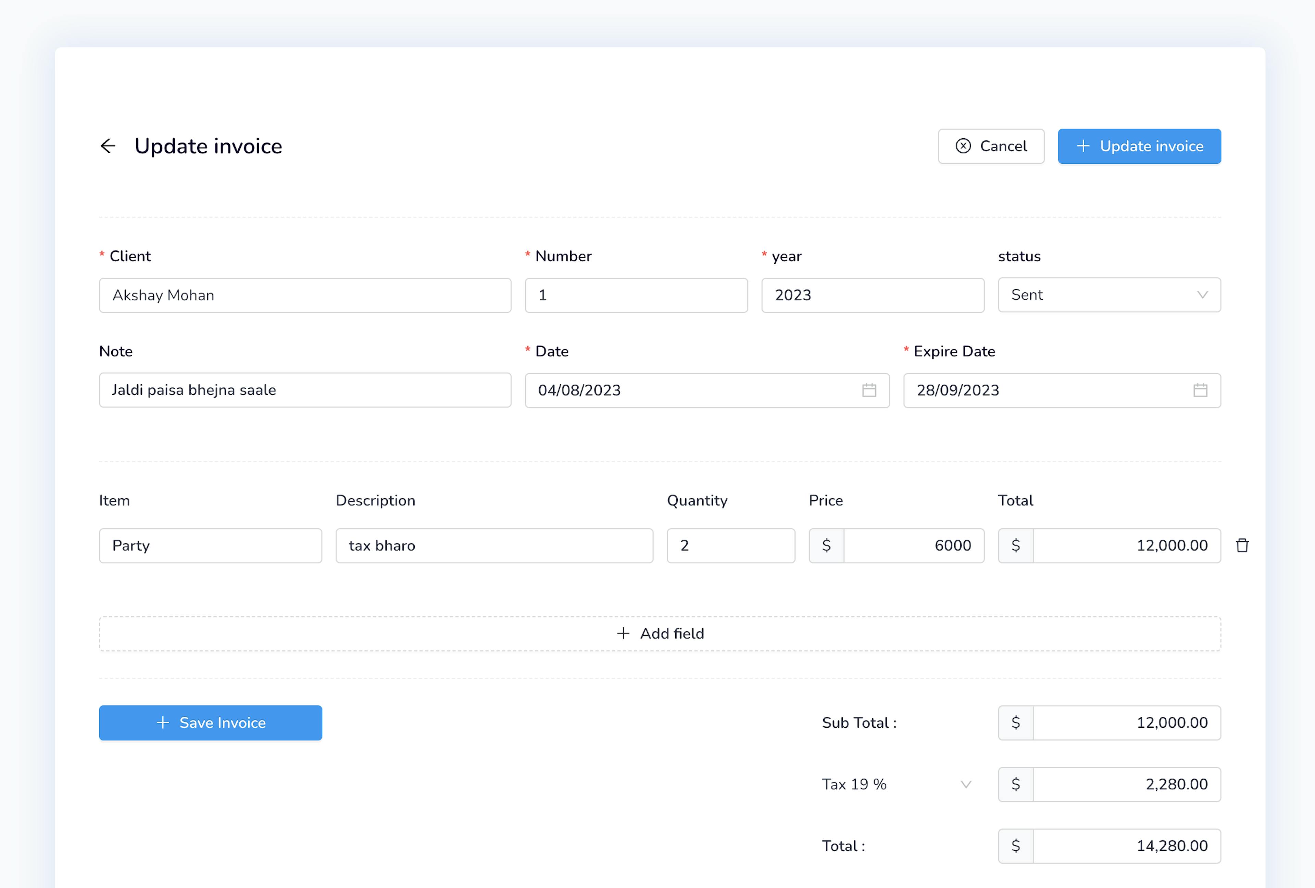Click the invoice Number field
Image resolution: width=1315 pixels, height=888 pixels.
click(x=636, y=296)
